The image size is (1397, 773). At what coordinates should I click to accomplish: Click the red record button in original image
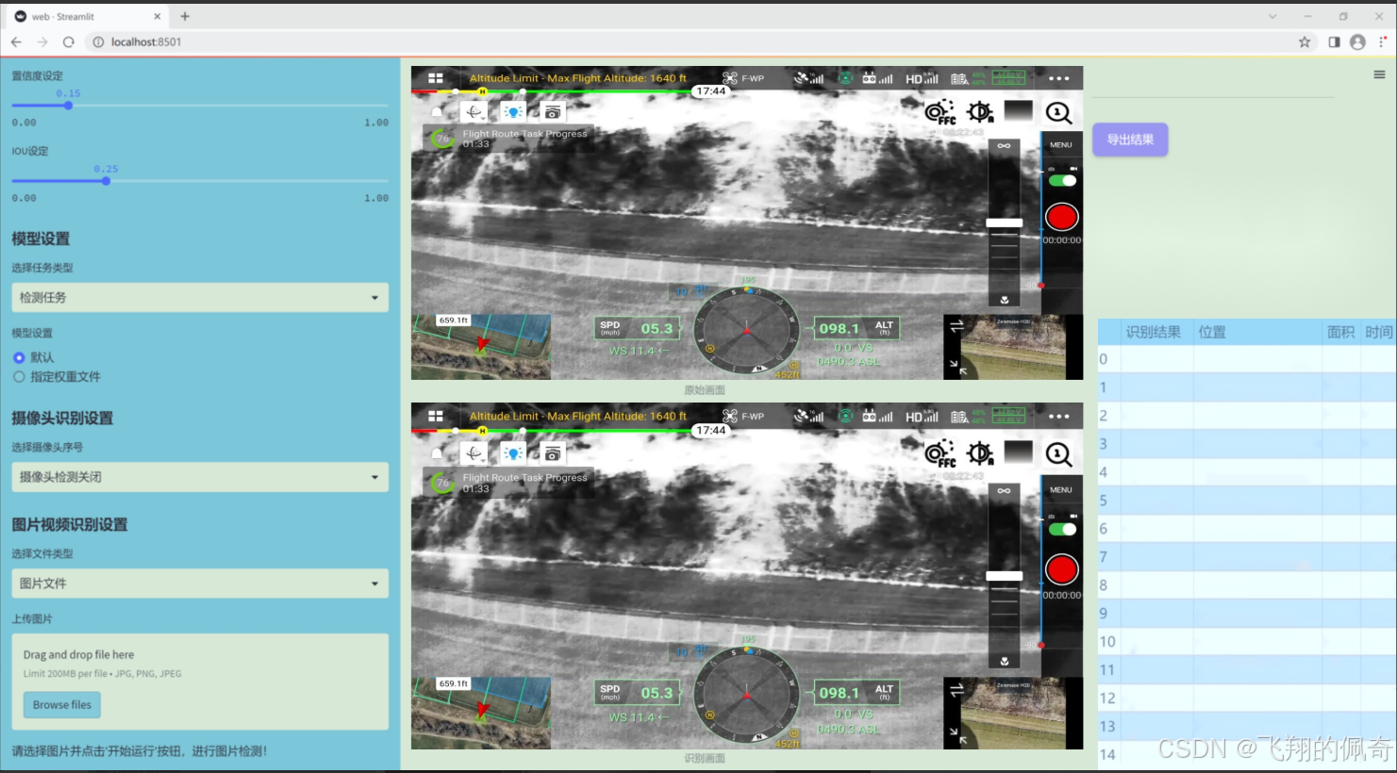[x=1061, y=217]
